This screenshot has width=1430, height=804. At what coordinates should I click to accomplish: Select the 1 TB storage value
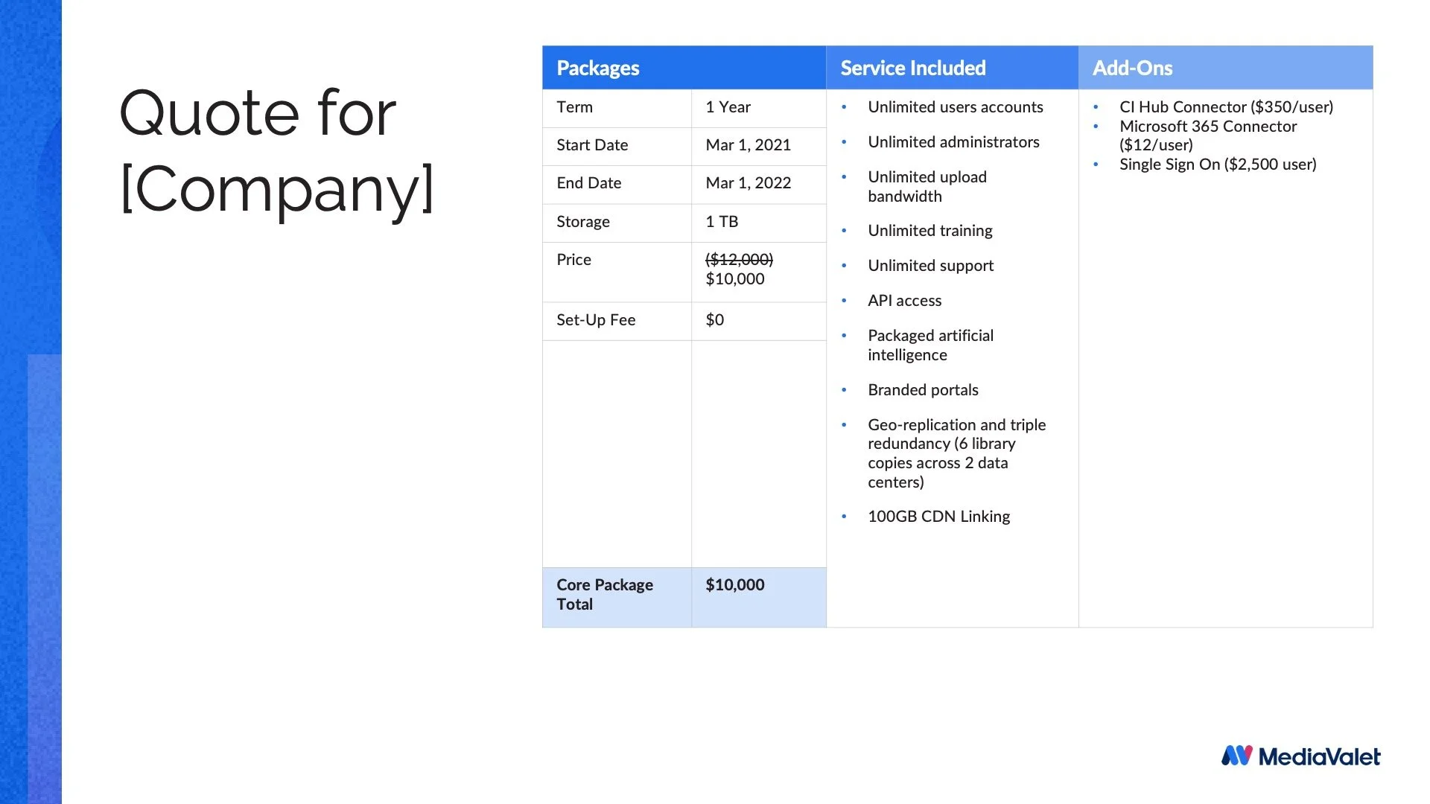(721, 222)
